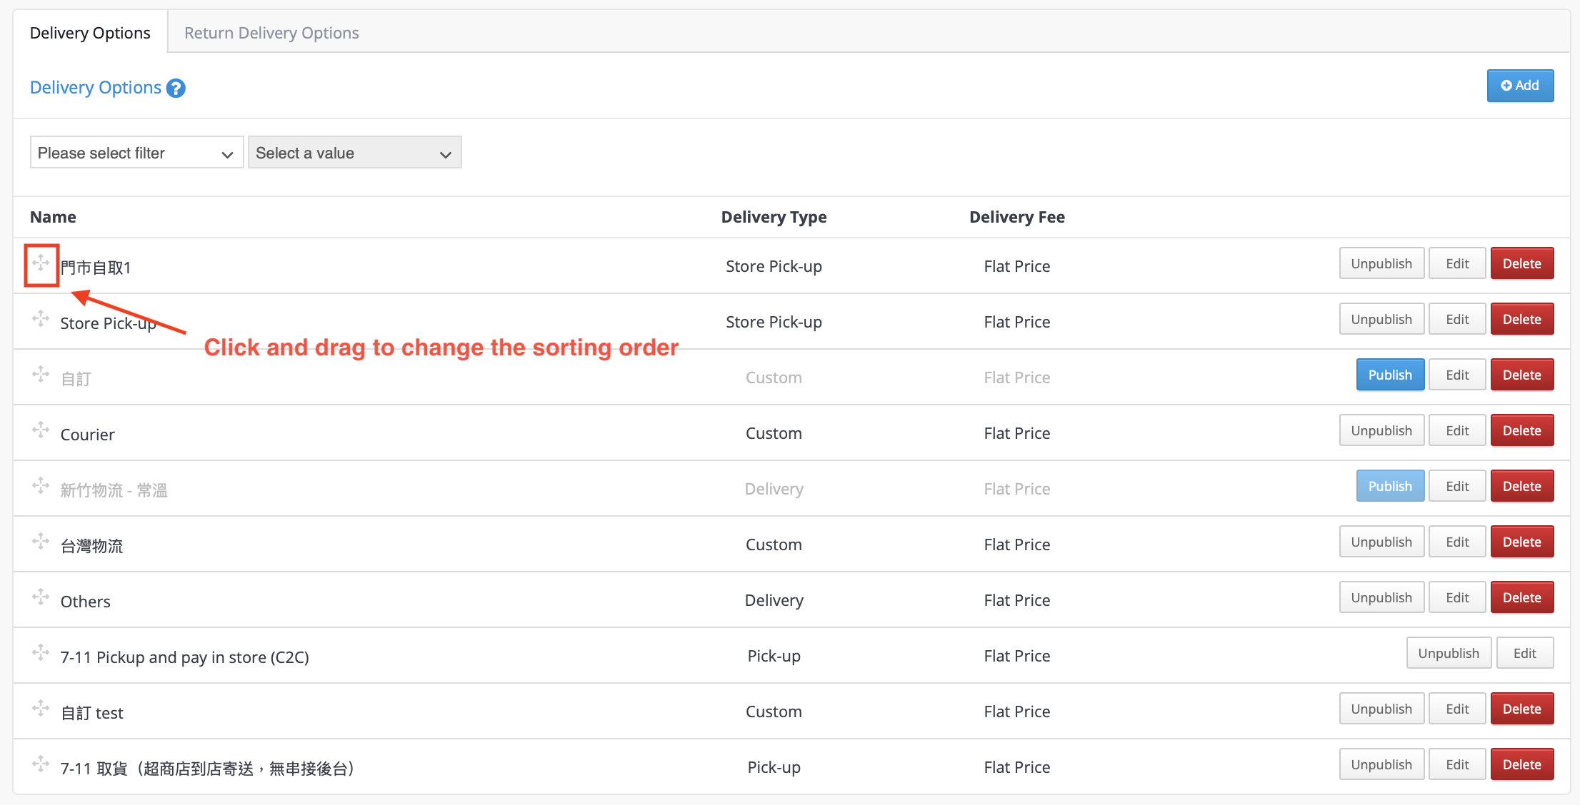Edit the 台灣物流 delivery option

[x=1457, y=542]
